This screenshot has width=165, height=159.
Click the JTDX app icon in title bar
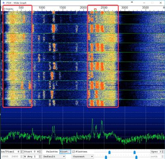point(3,3)
